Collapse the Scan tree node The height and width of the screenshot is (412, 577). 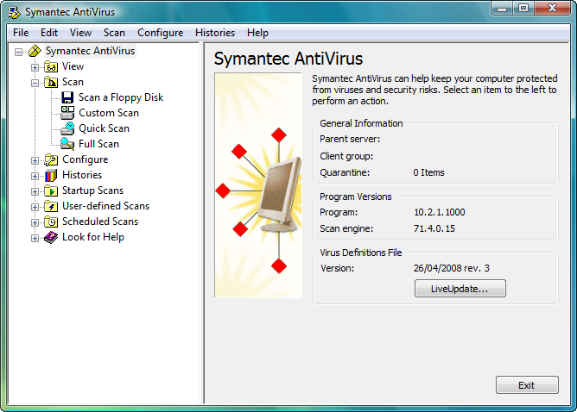35,83
